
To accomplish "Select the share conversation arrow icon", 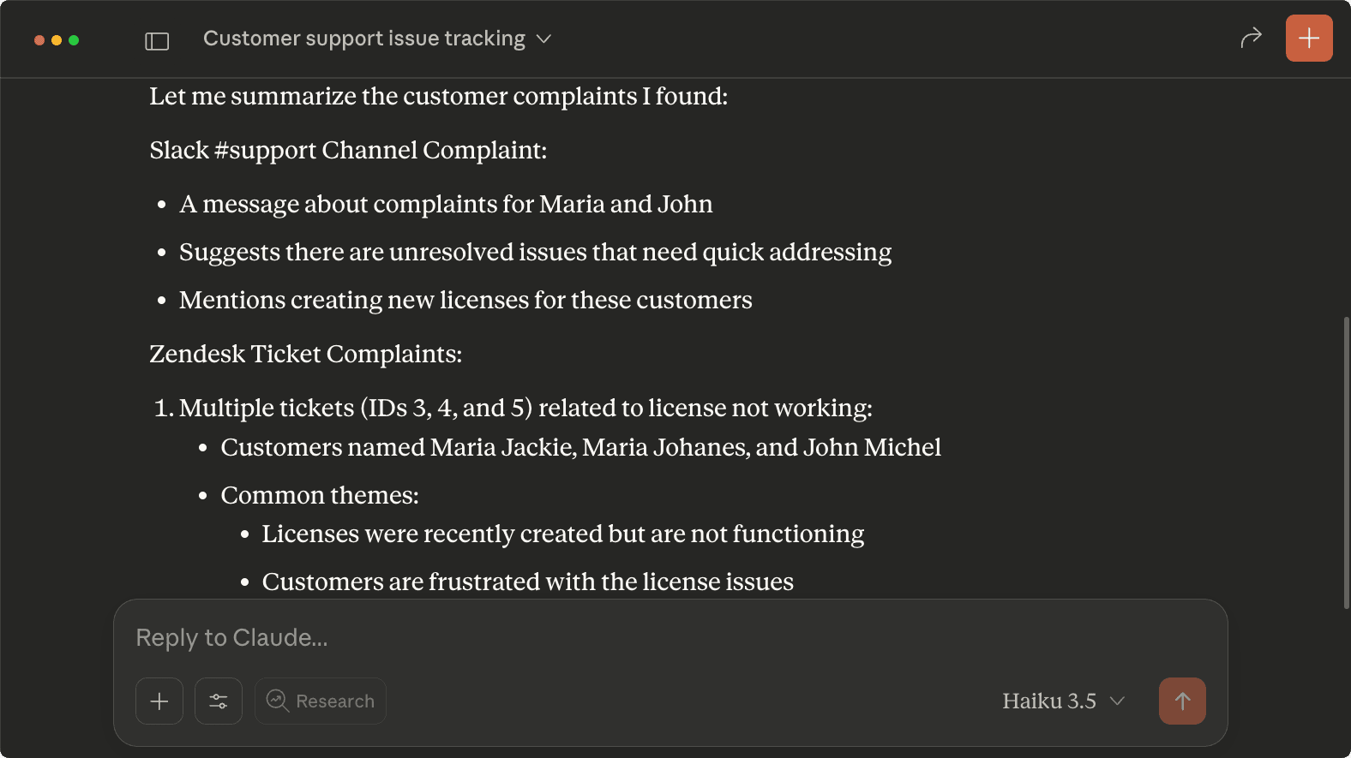I will point(1252,38).
